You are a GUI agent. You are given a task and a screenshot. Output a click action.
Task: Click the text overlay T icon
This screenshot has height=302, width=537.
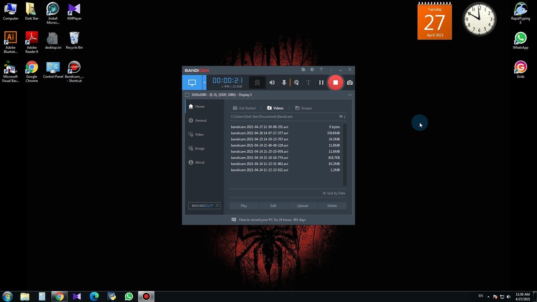point(308,83)
